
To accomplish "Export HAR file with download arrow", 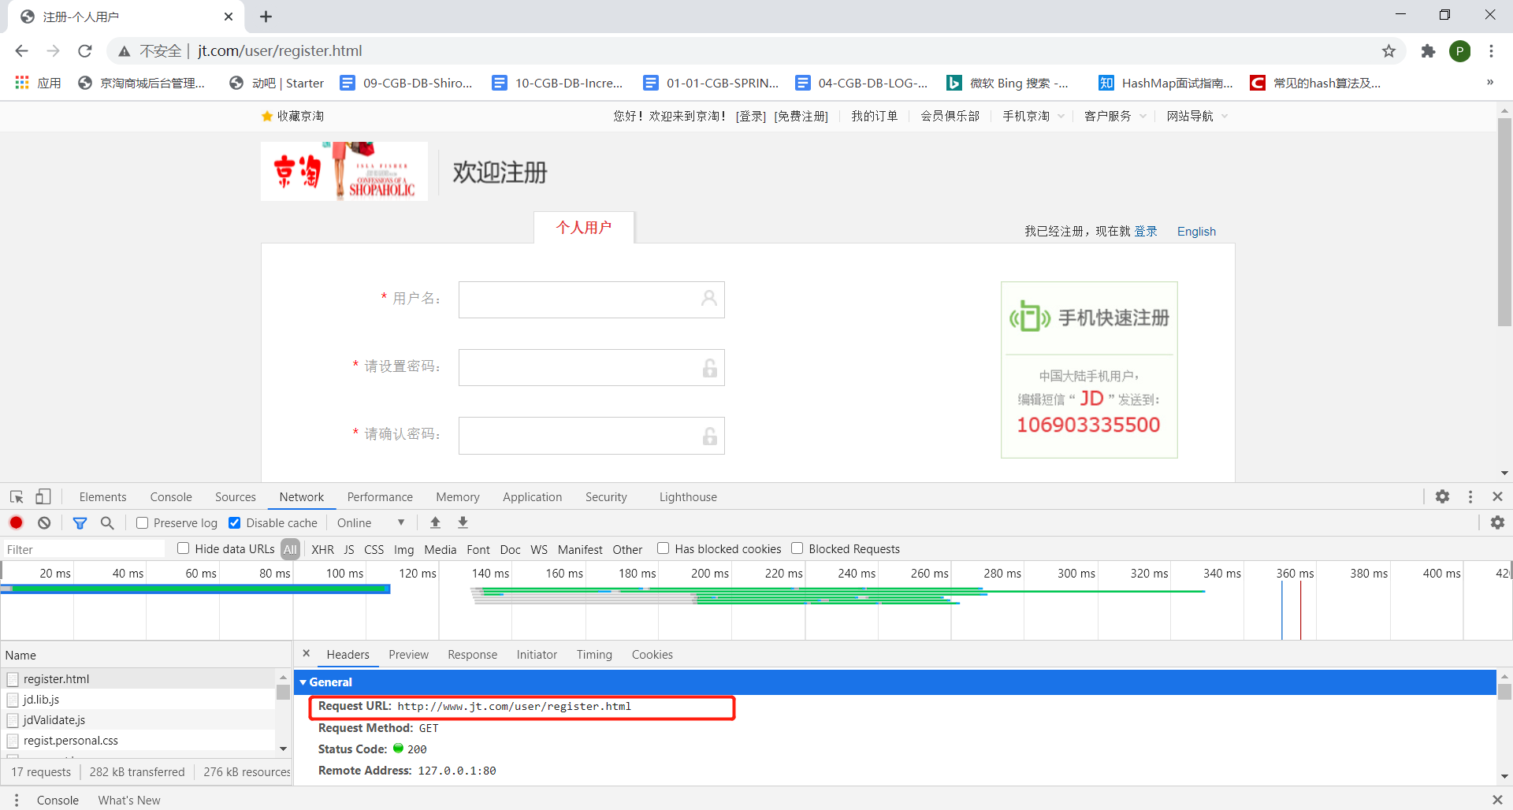I will coord(463,522).
